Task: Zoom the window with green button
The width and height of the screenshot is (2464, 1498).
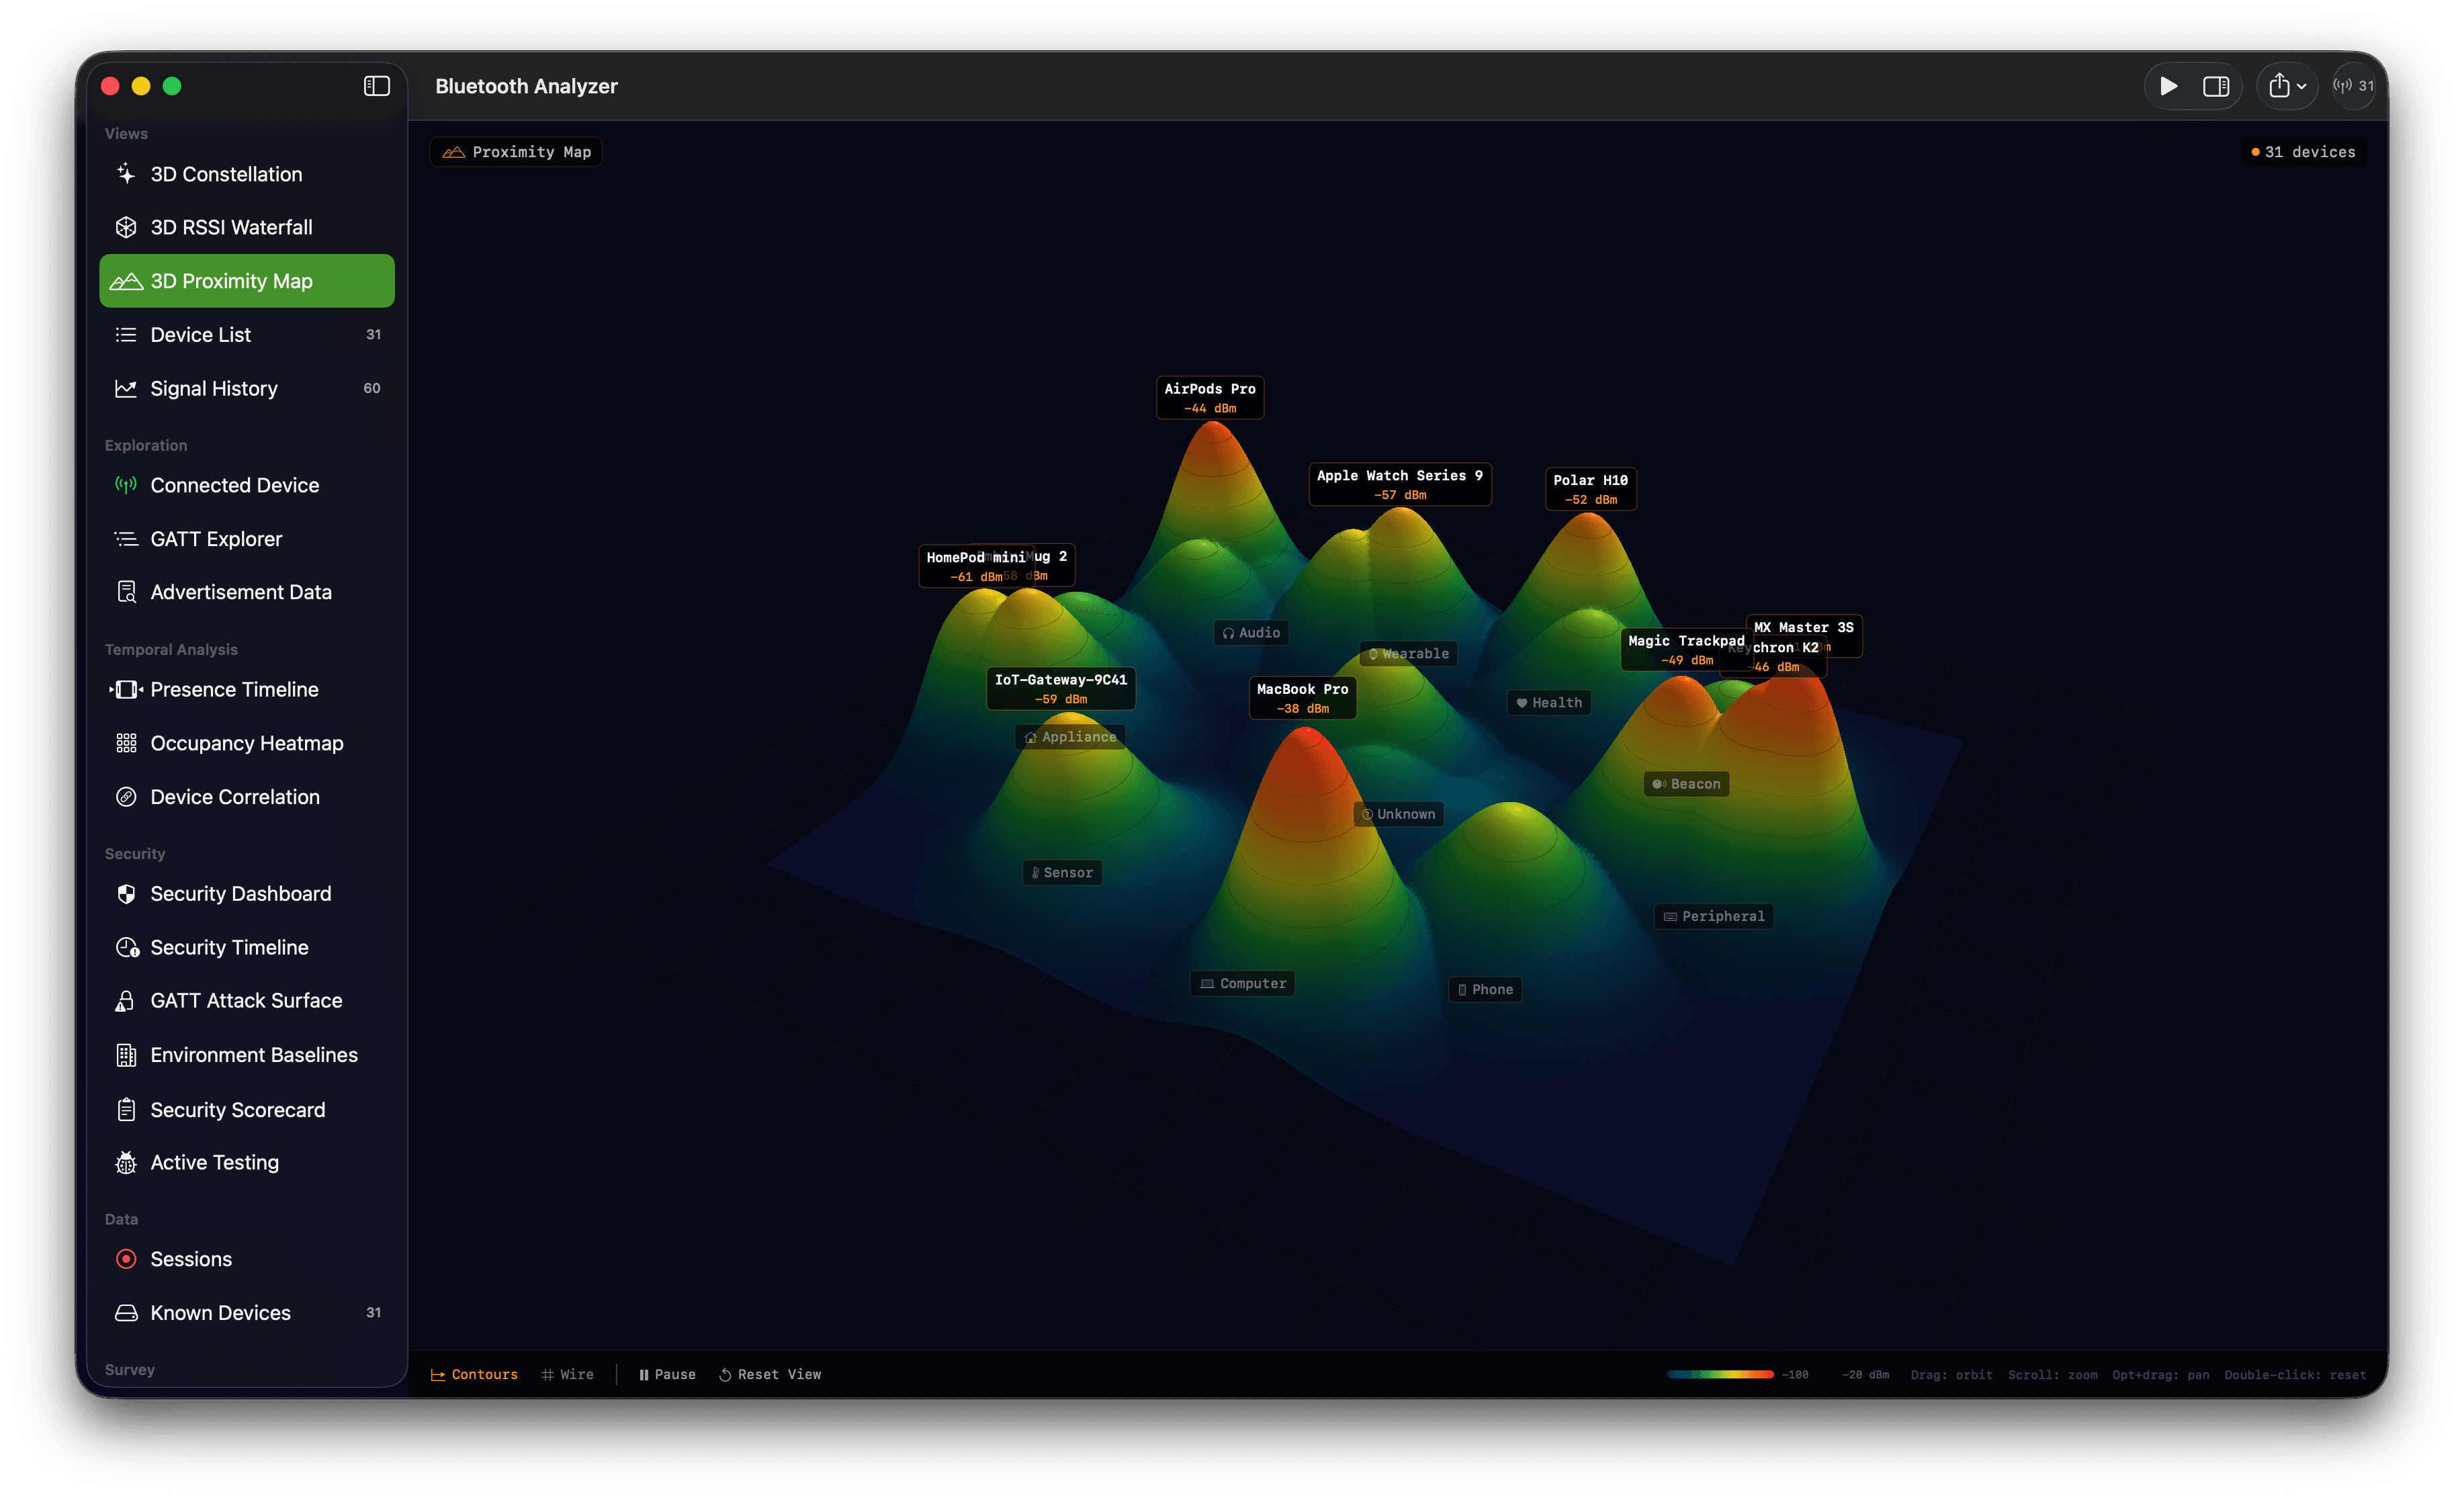Action: coord(172,86)
